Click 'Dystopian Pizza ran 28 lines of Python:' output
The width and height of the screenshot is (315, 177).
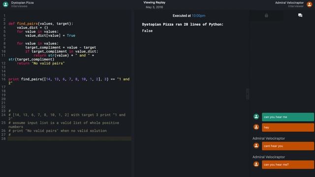coord(183,24)
